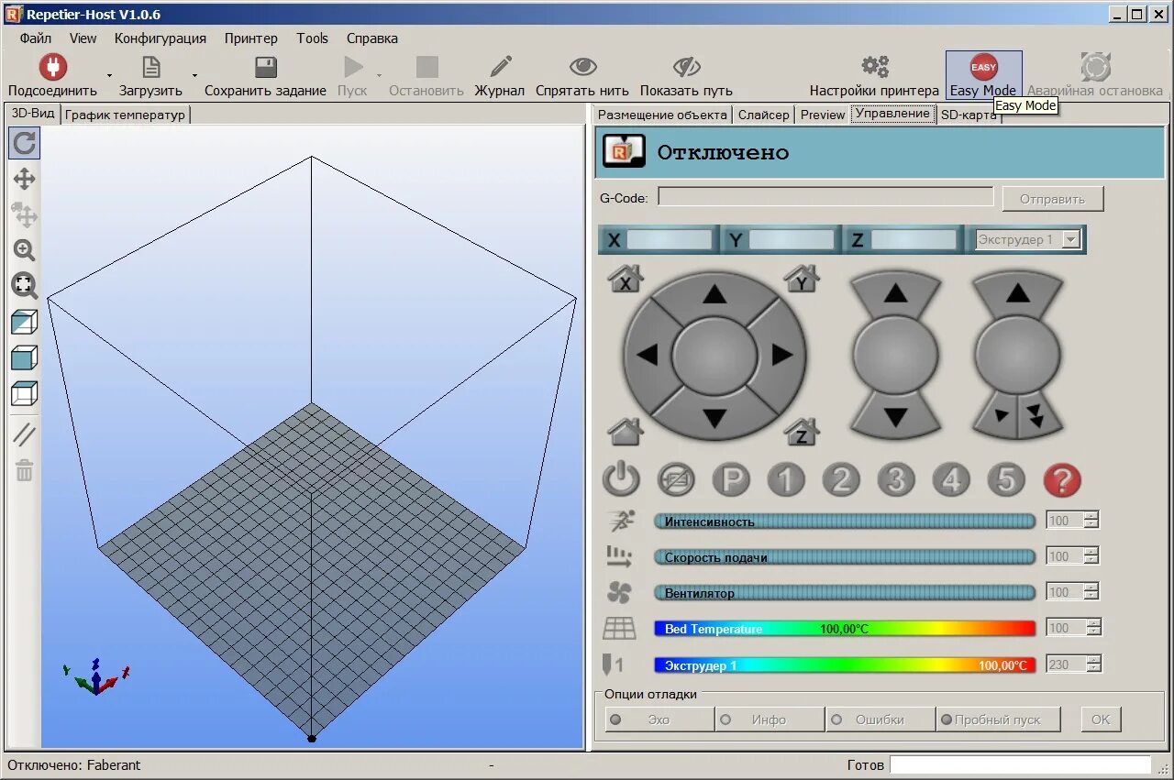Click the Z axis down arrow
Screen dimensions: 1174x780
[x=896, y=418]
